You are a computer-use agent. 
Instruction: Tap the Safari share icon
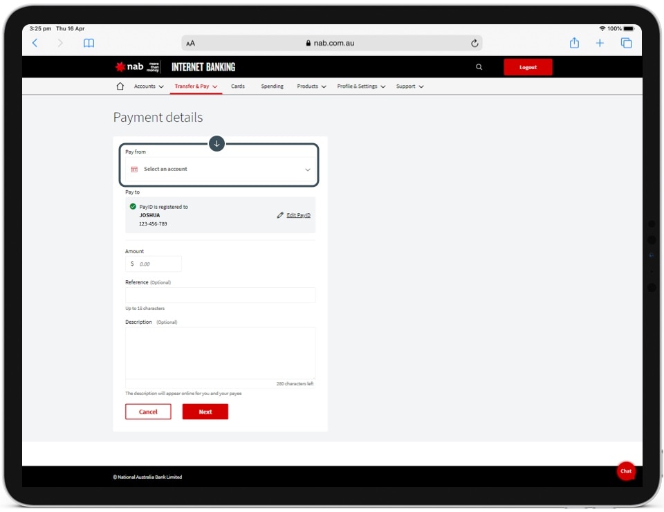tap(574, 43)
